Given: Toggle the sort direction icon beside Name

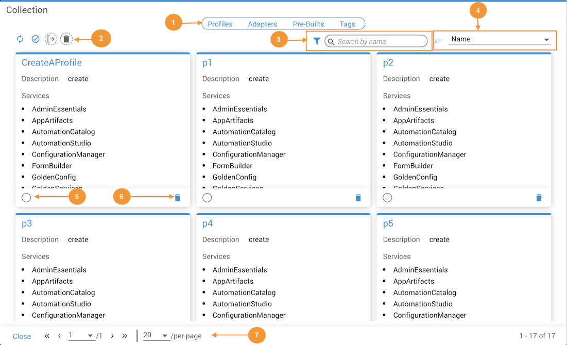Looking at the screenshot, I should (438, 41).
